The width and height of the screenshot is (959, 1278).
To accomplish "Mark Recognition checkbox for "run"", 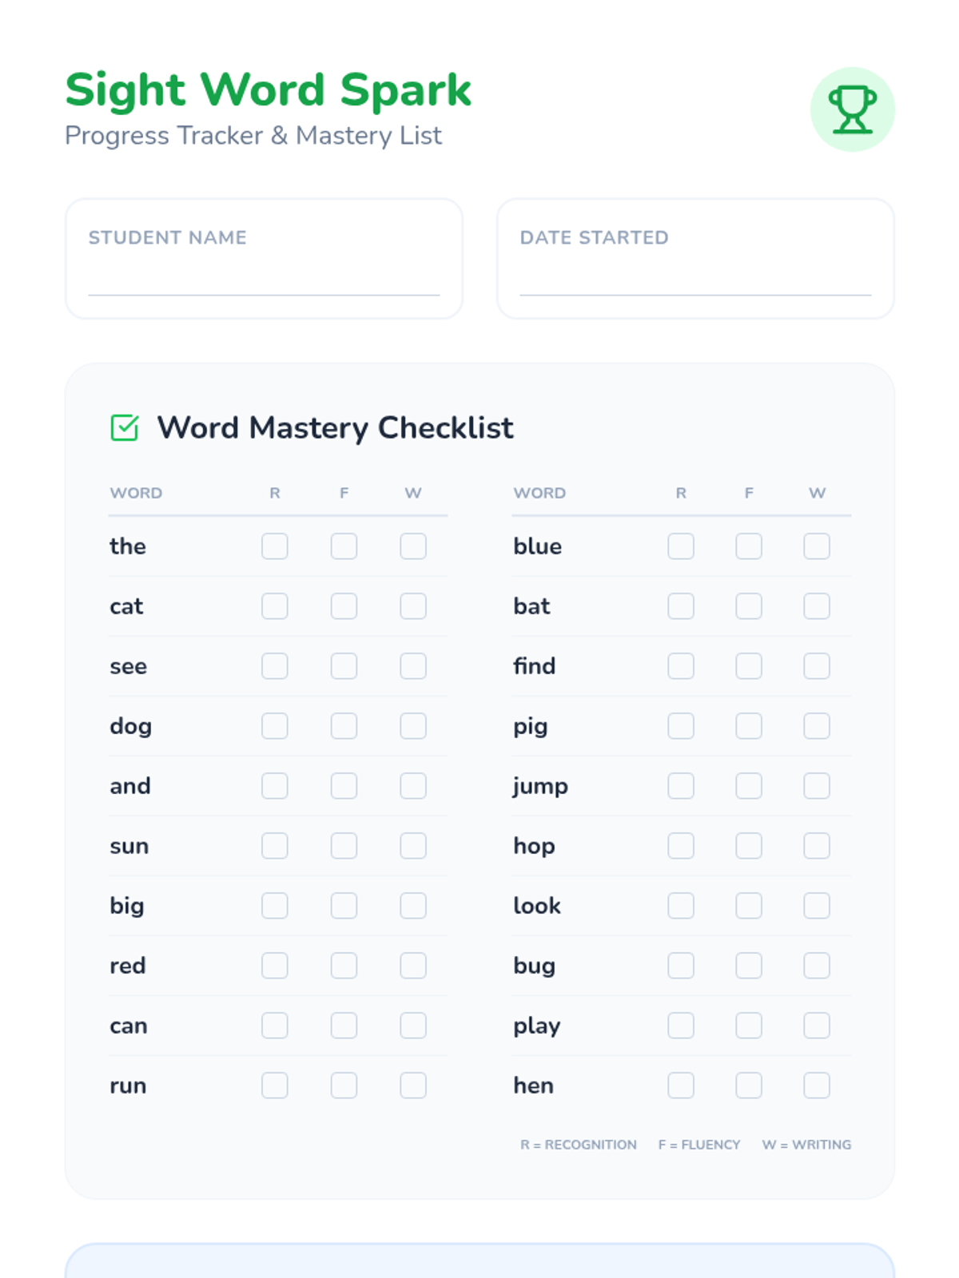I will click(274, 1086).
